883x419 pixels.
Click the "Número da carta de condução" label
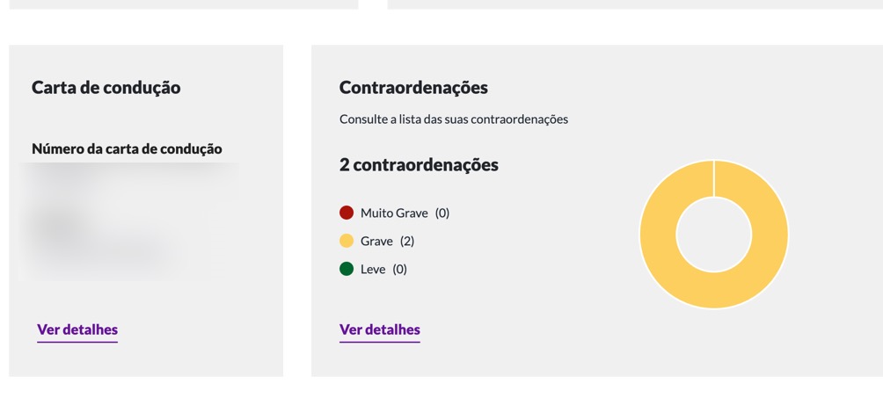pyautogui.click(x=127, y=149)
